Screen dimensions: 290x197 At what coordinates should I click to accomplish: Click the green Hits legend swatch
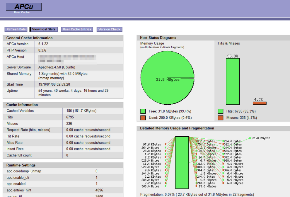221,111
